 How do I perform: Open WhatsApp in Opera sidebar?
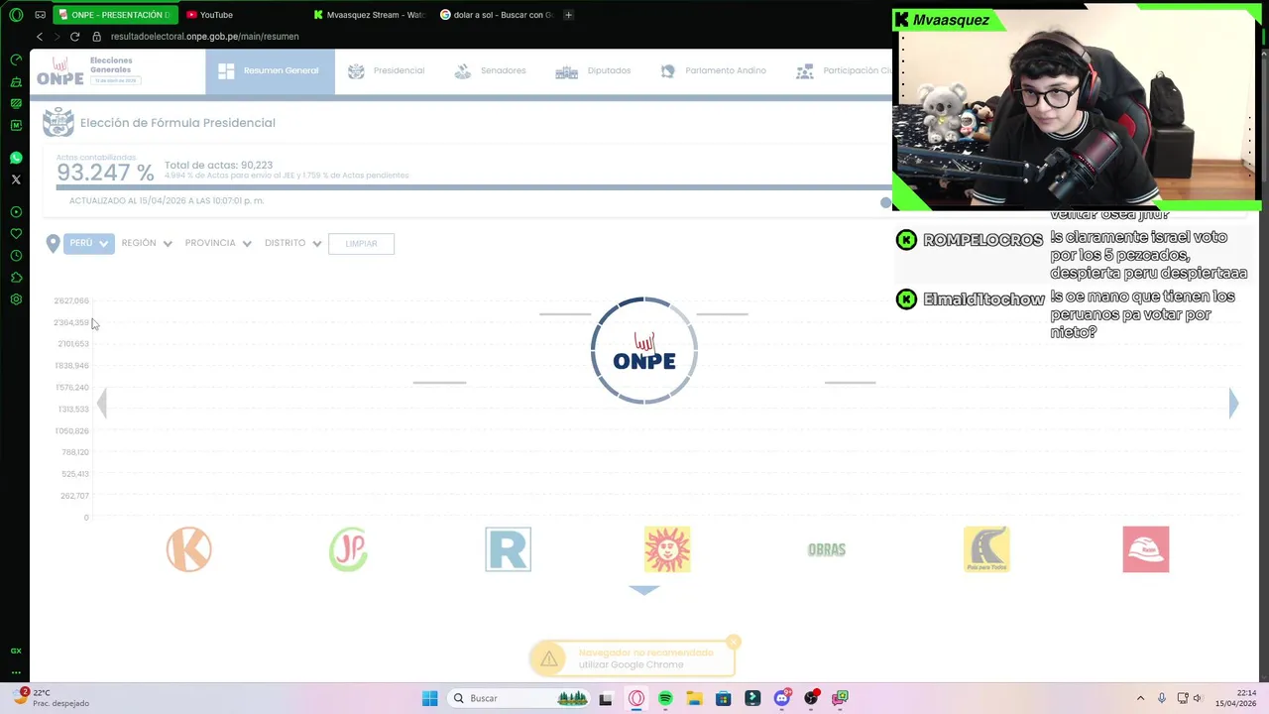tap(16, 158)
